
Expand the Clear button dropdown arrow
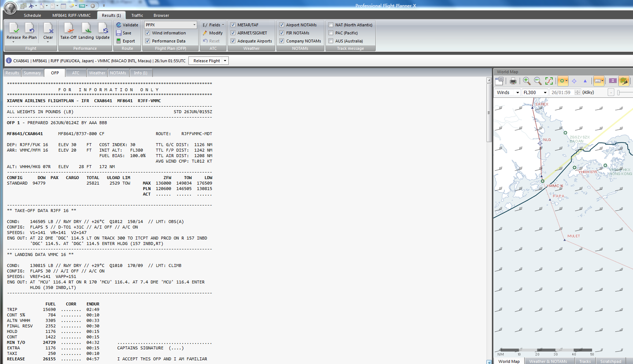tap(48, 42)
